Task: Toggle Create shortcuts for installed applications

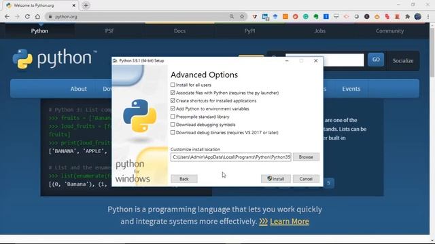Action: [x=173, y=101]
